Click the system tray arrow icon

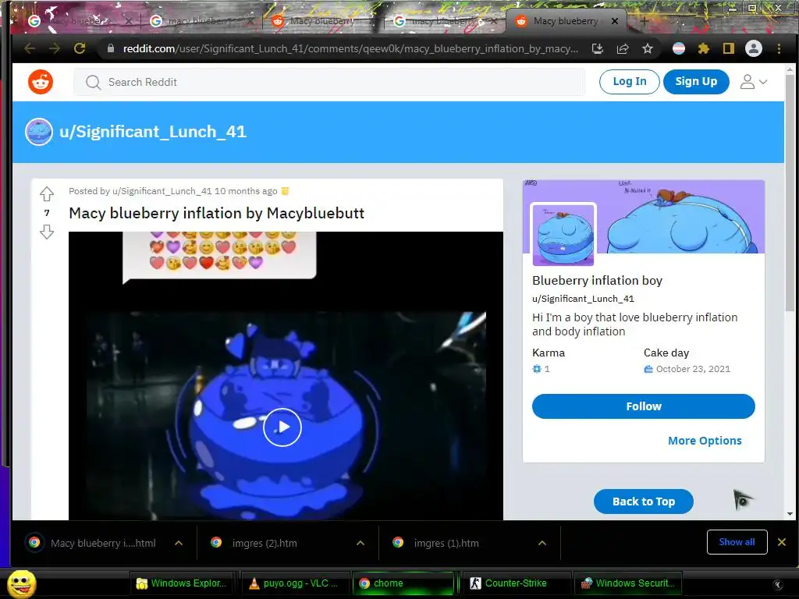coord(777,584)
